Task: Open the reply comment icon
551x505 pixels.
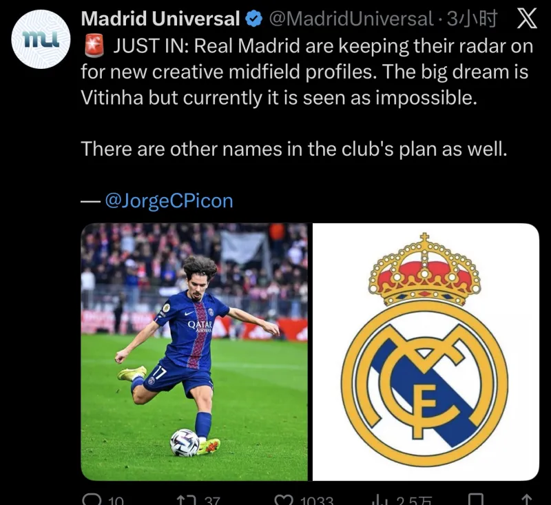Action: (91, 499)
